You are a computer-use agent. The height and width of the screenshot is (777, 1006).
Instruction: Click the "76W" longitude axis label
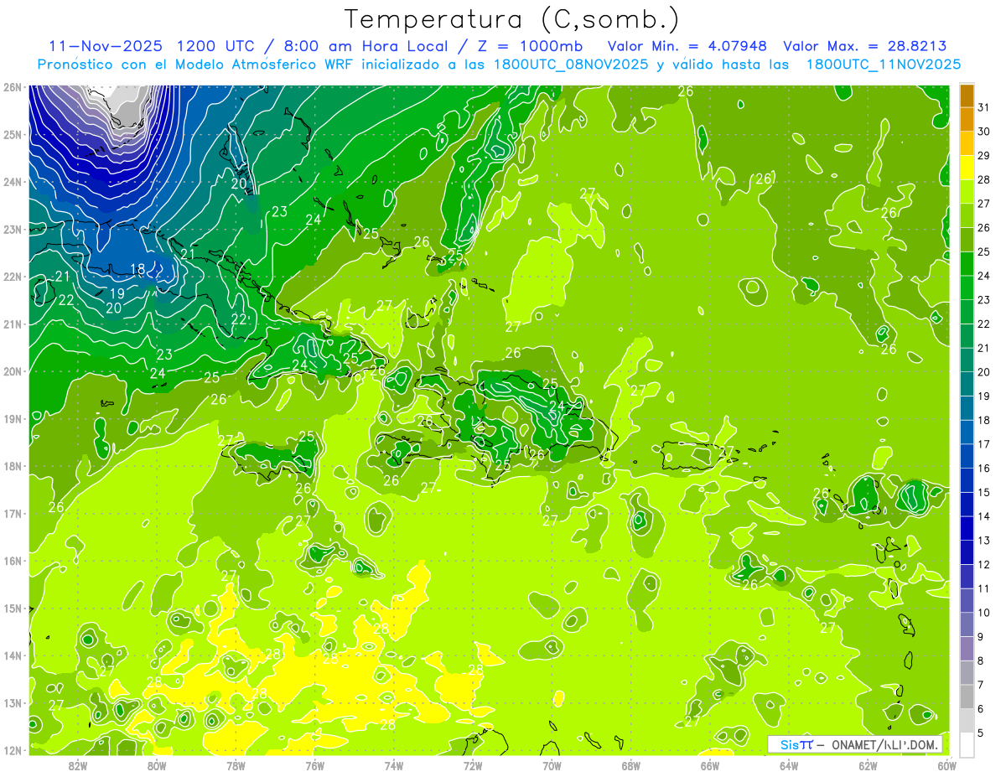pos(314,764)
